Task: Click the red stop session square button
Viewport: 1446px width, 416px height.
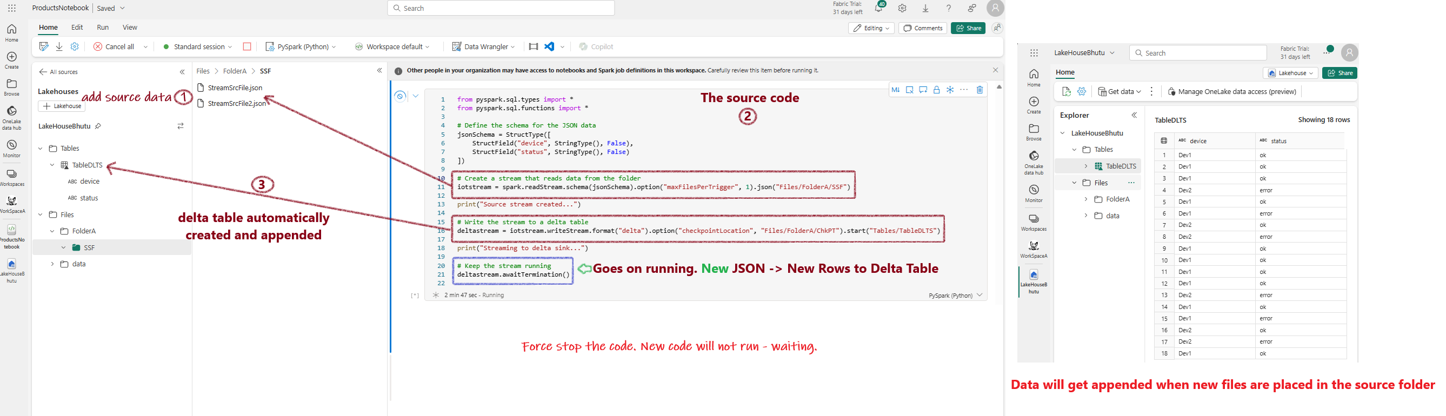Action: (x=247, y=46)
